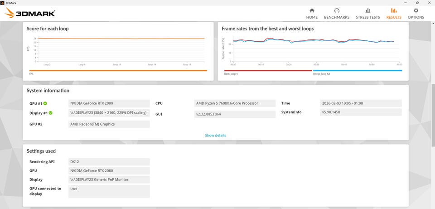The width and height of the screenshot is (435, 209).
Task: Open the Options gear icon
Action: pos(416,10)
